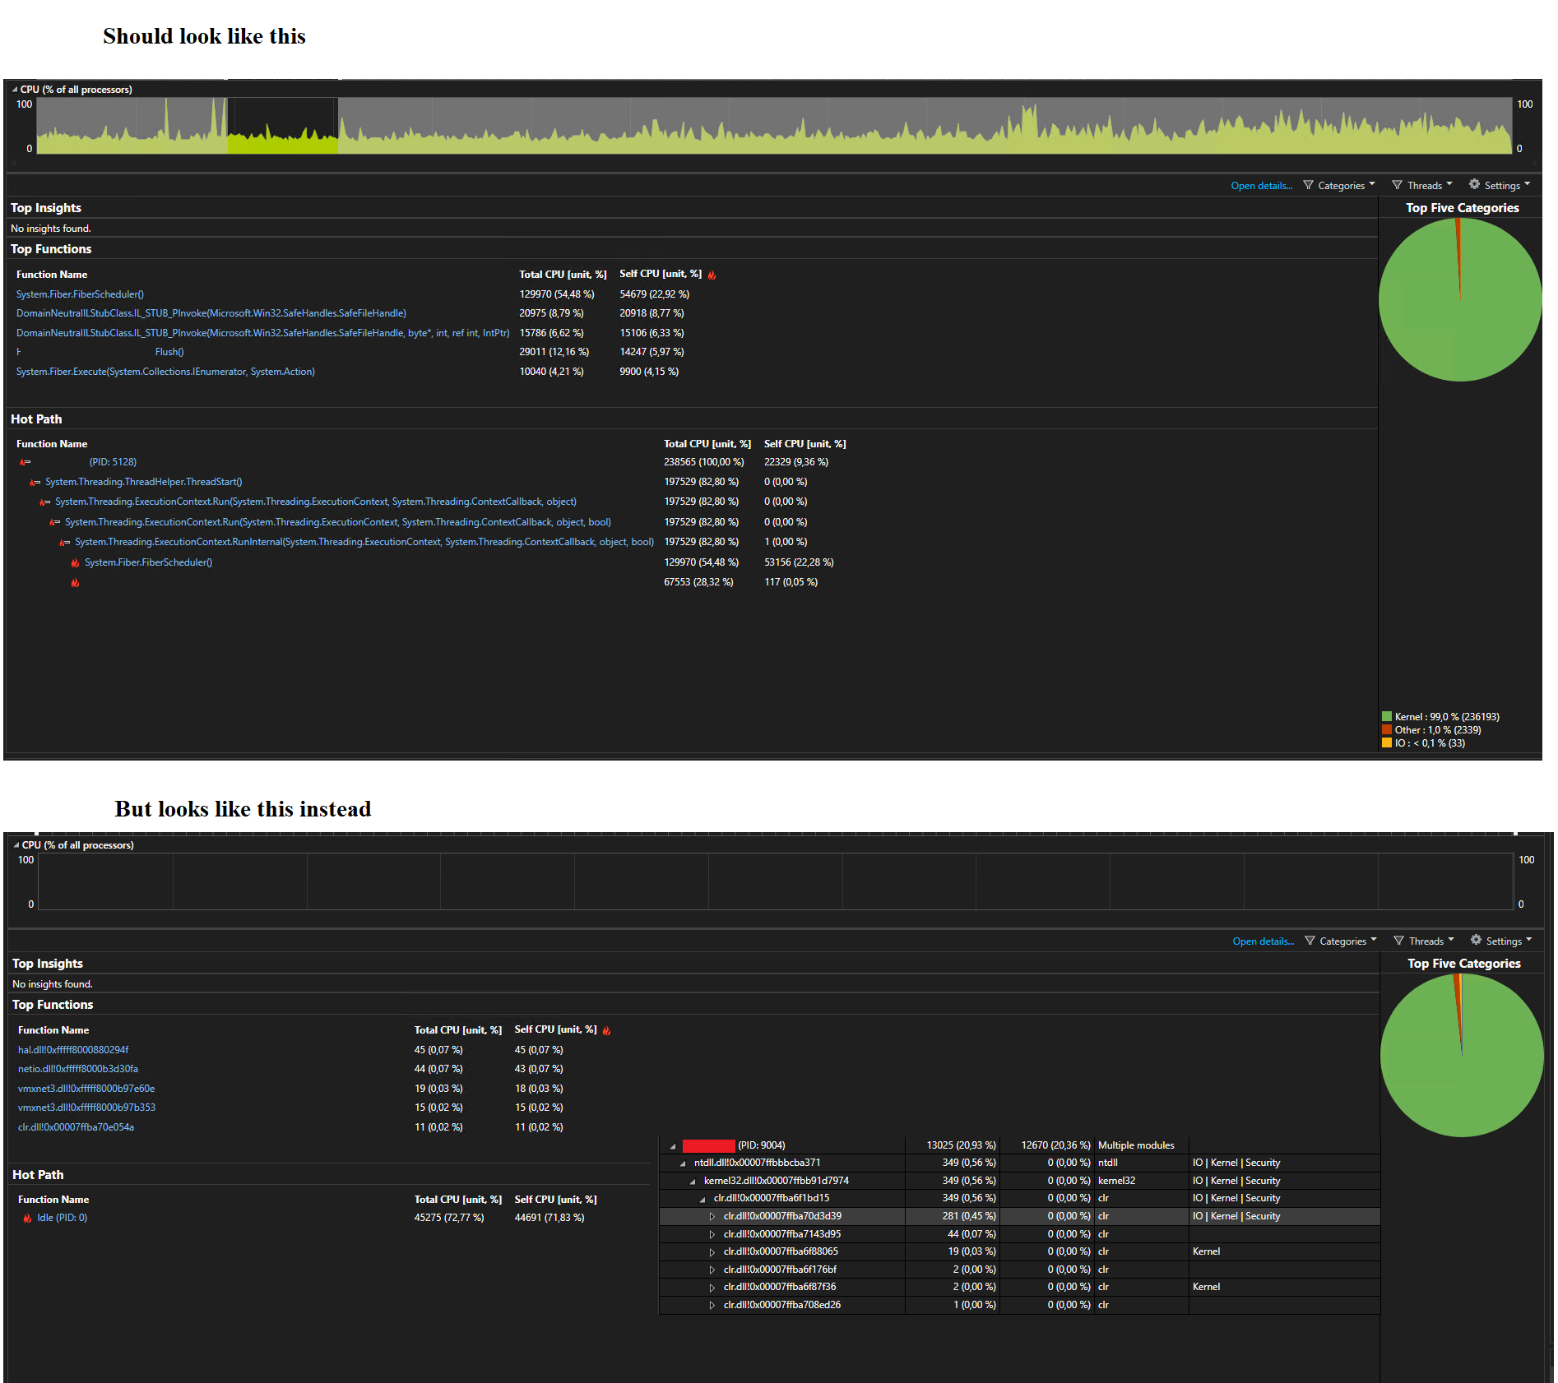This screenshot has width=1558, height=1383.
Task: Click flame sort icon by Self CPU, lower Top Functions
Action: point(607,1030)
